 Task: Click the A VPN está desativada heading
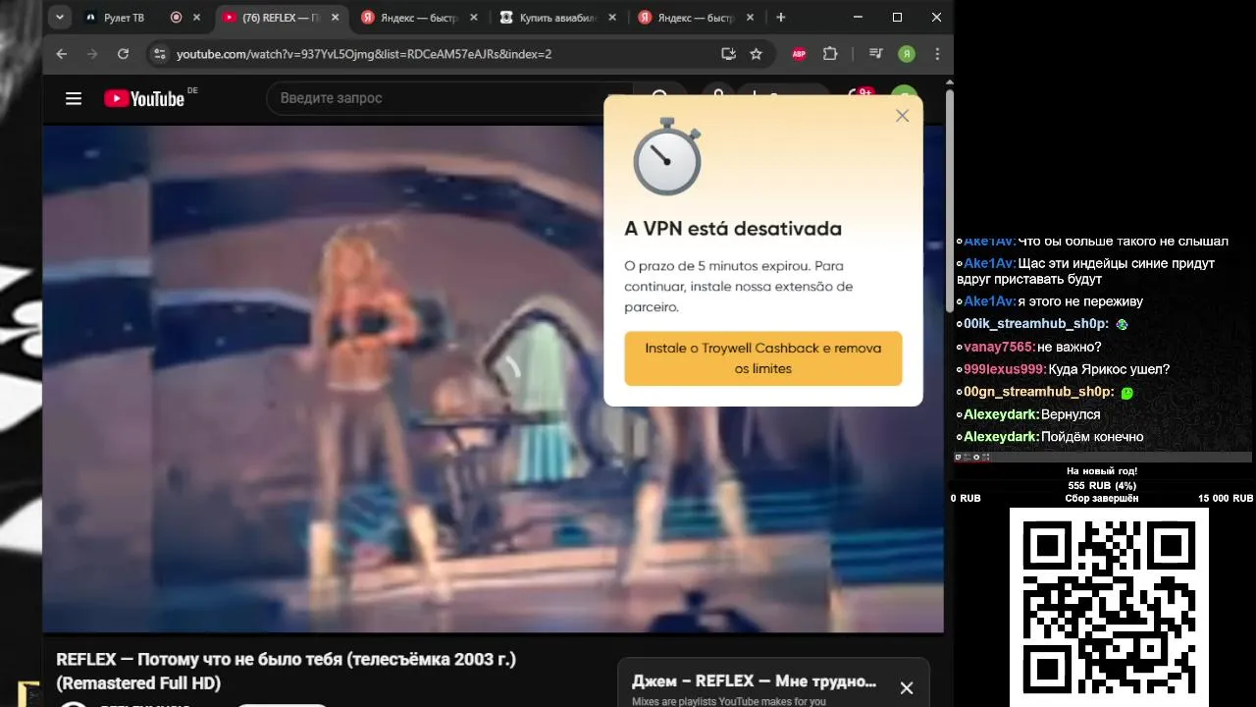pos(733,228)
